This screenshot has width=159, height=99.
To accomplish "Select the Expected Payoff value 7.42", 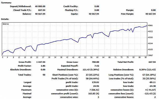I will tap(97, 66).
